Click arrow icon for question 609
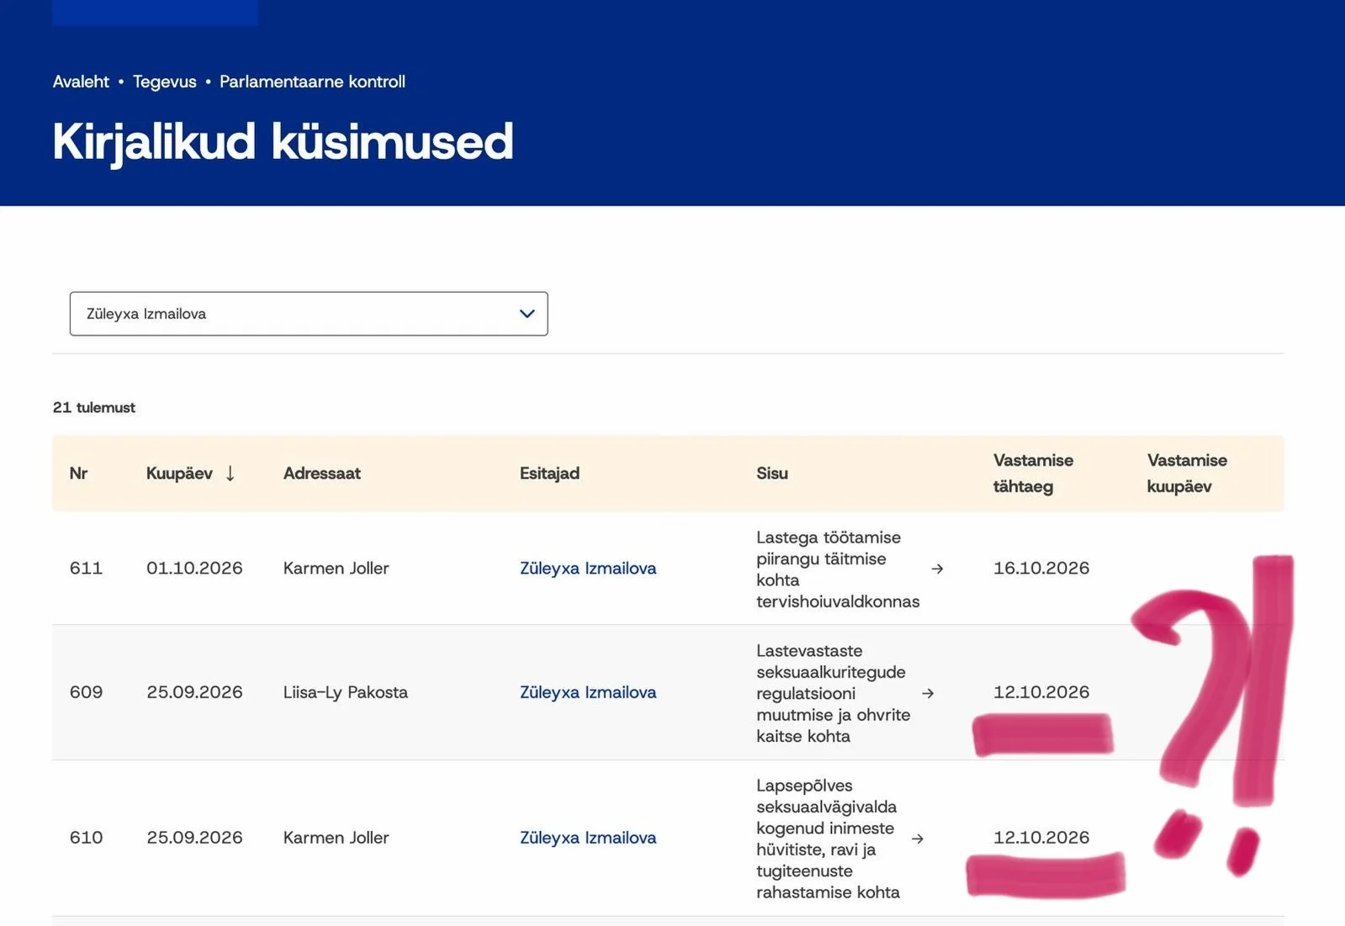 (x=928, y=694)
